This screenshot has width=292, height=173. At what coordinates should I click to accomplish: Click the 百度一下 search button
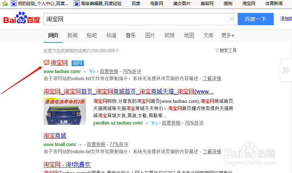pos(255,19)
